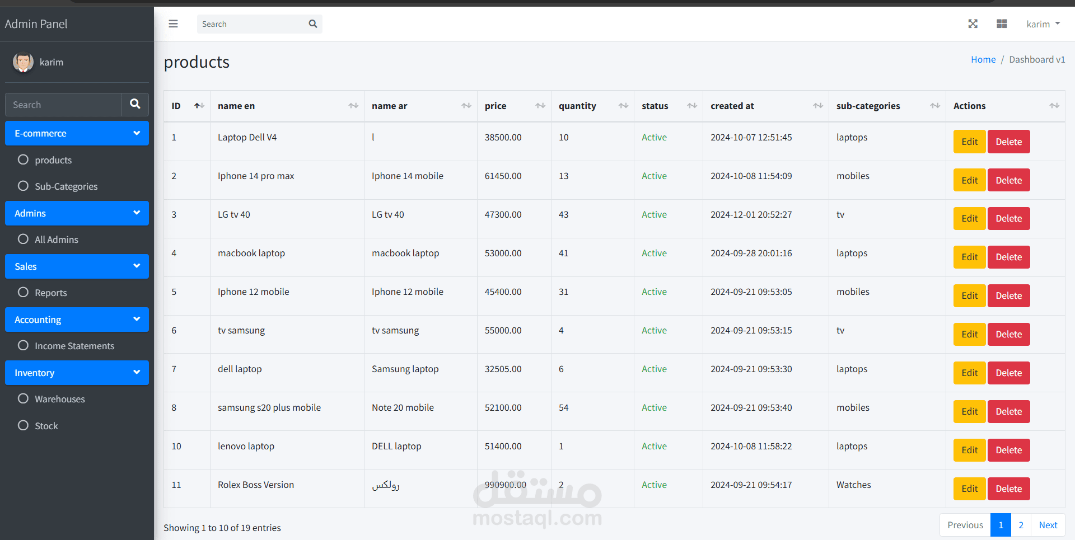
Task: Open the Inventory menu section
Action: click(77, 373)
